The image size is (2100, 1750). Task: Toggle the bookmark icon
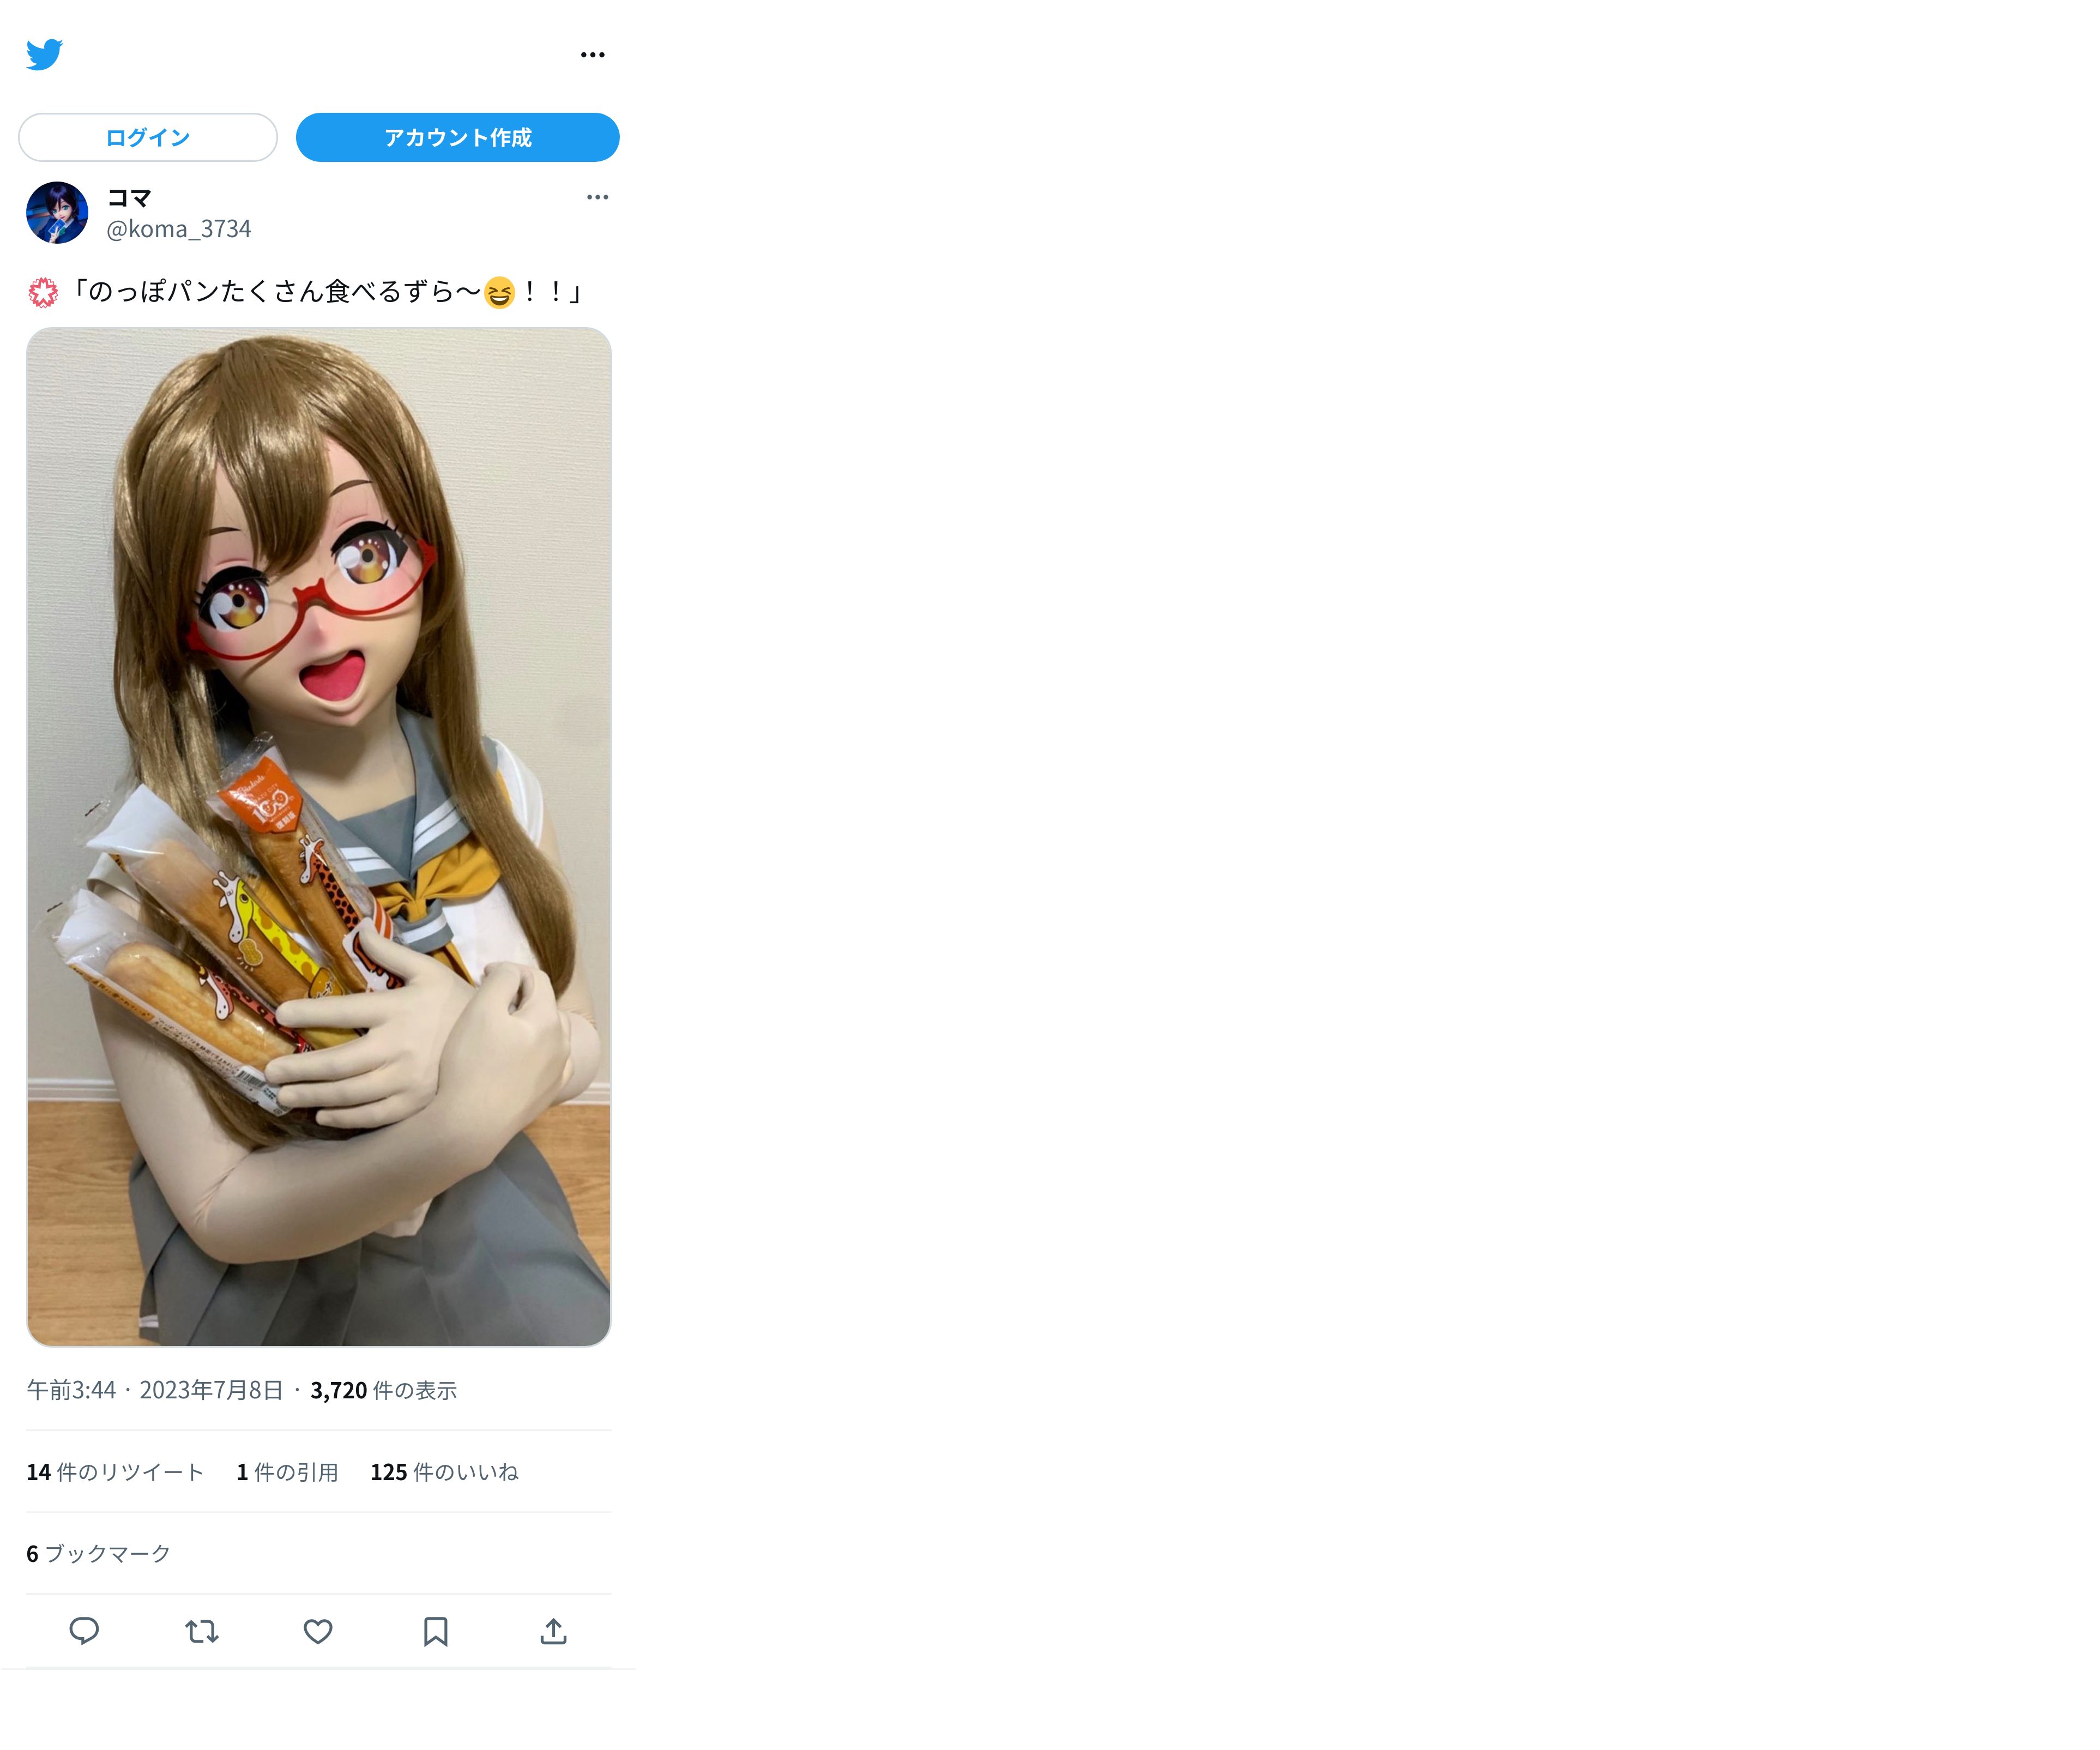[435, 1631]
